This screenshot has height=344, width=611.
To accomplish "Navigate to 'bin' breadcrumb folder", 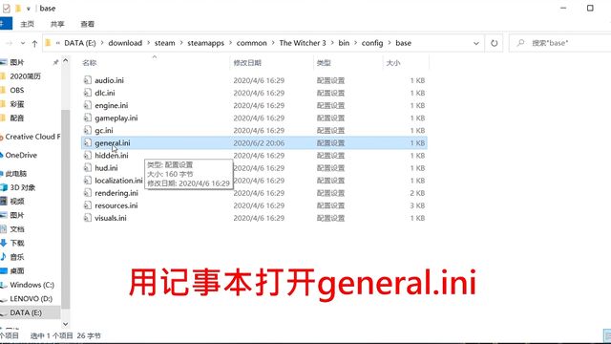I will pyautogui.click(x=344, y=43).
